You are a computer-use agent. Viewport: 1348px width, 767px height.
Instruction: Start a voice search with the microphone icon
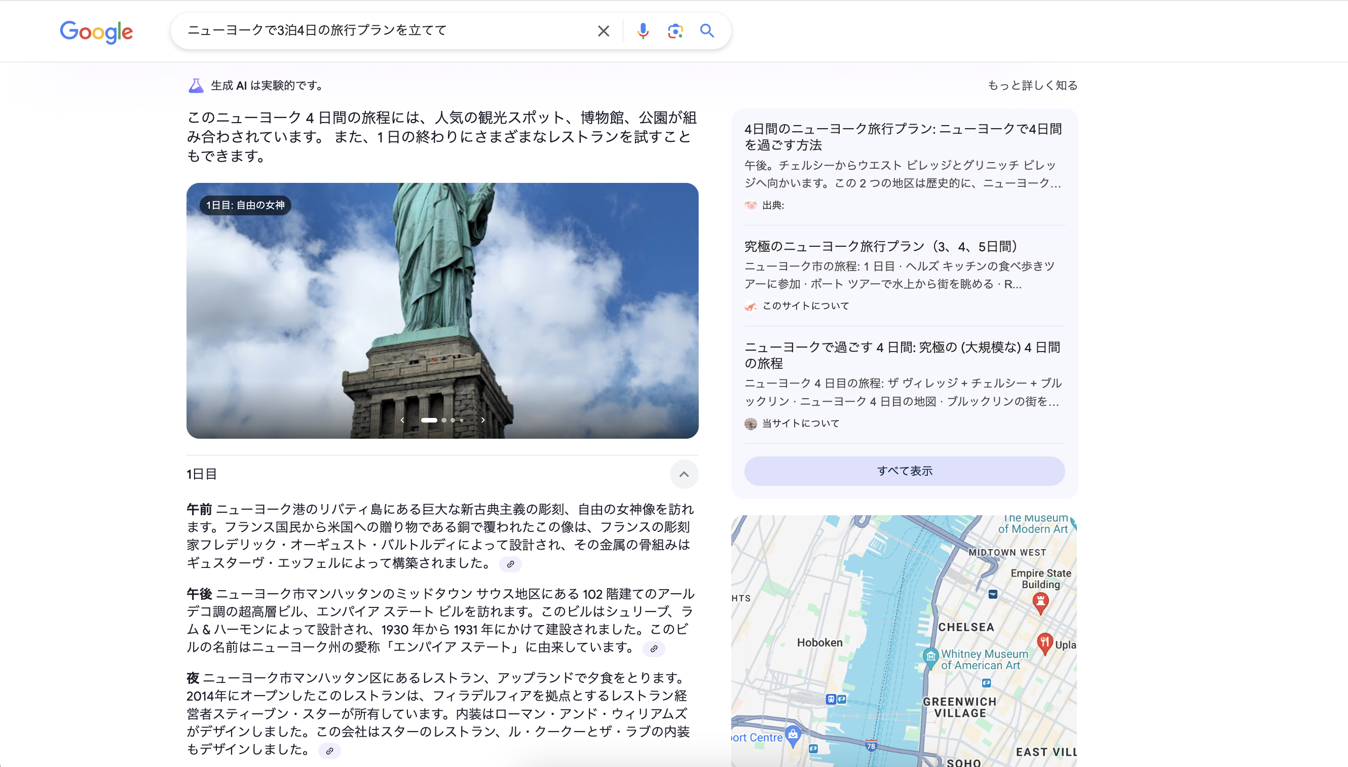pos(643,30)
